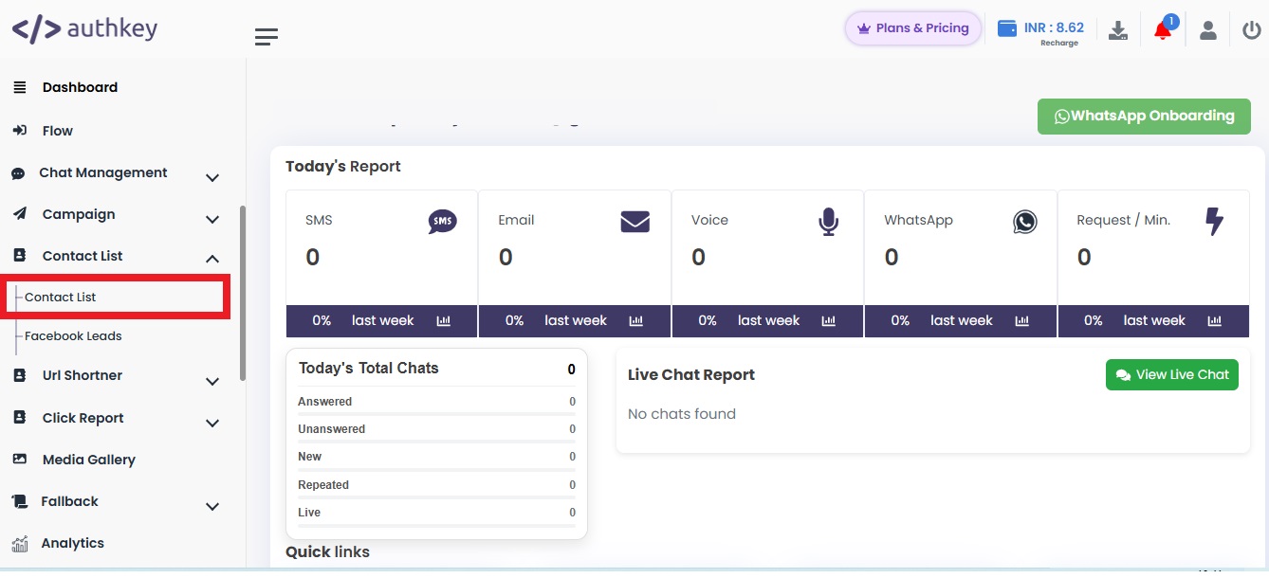This screenshot has height=578, width=1269.
Task: Click Recharge under the INR balance
Action: (x=1058, y=43)
